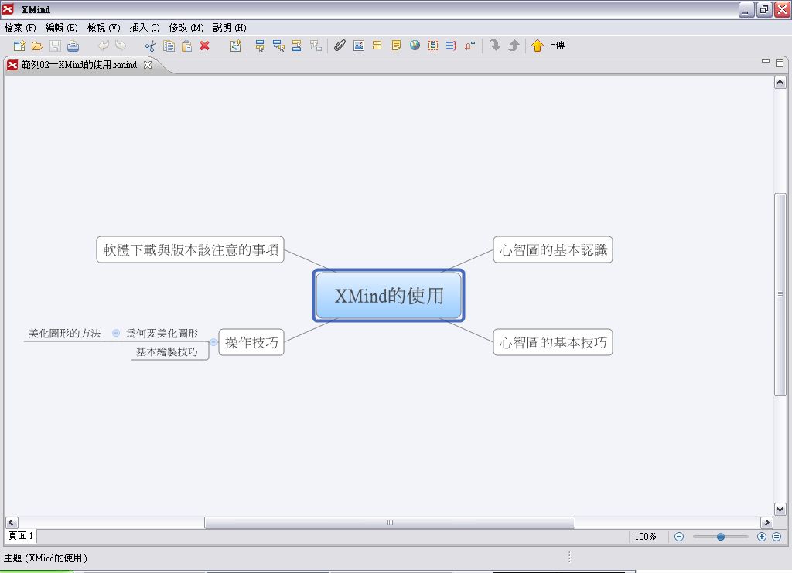The width and height of the screenshot is (792, 573).
Task: Insert a topic with toolbar icon
Action: click(260, 46)
